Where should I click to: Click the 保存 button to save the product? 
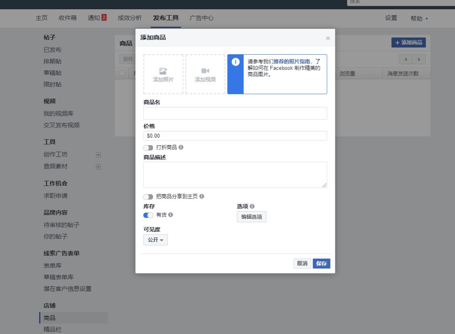(321, 263)
